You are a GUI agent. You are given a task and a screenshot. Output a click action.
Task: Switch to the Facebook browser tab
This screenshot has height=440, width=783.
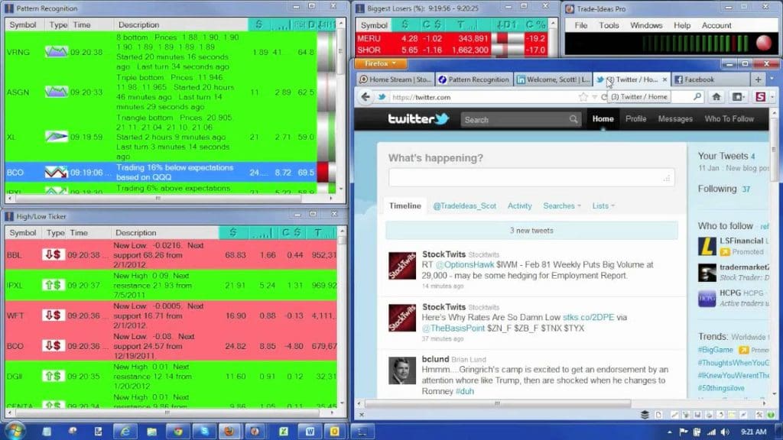pyautogui.click(x=710, y=79)
